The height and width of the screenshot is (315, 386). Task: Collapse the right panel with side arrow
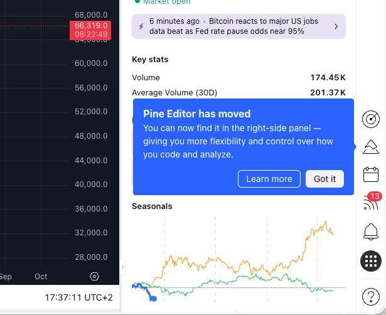(x=123, y=267)
